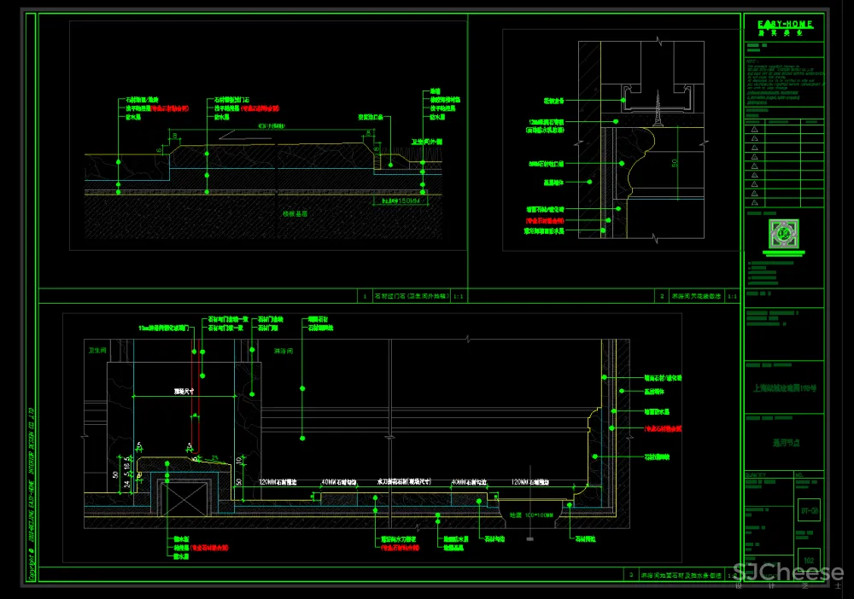Viewport: 854px width, 599px height.
Task: Click the last revision triangle in the table
Action: 754,203
